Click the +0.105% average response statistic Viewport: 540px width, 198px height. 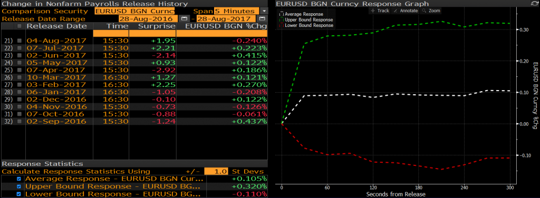click(249, 179)
